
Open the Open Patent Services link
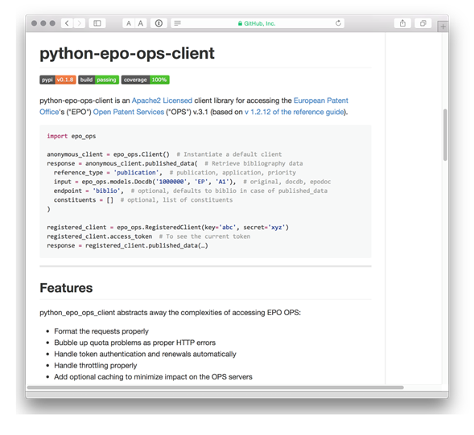coord(129,112)
